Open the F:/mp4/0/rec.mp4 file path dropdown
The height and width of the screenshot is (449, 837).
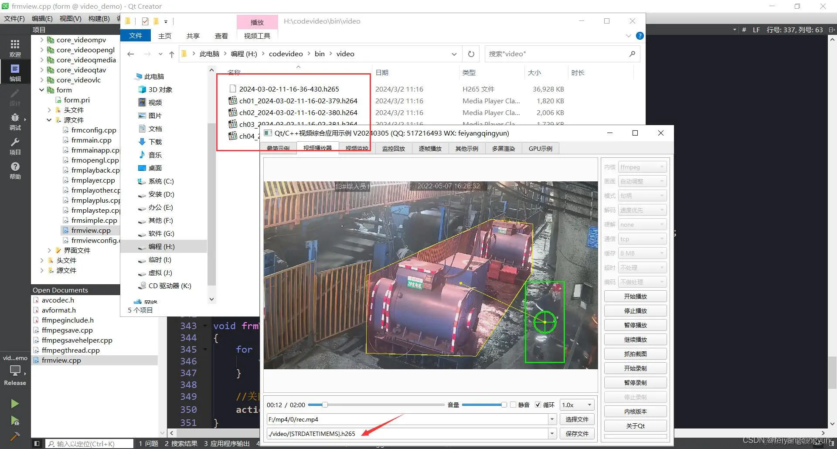coord(552,419)
